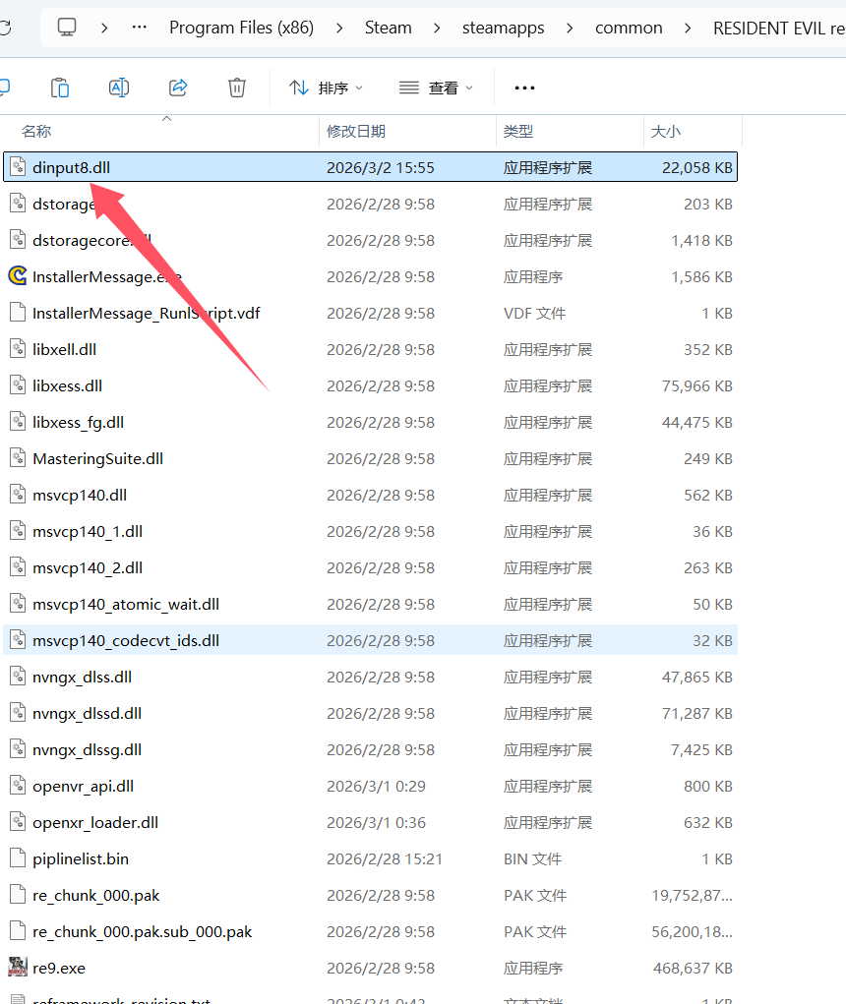Sort by 大小 column header
This screenshot has height=1004, width=846.
[664, 131]
